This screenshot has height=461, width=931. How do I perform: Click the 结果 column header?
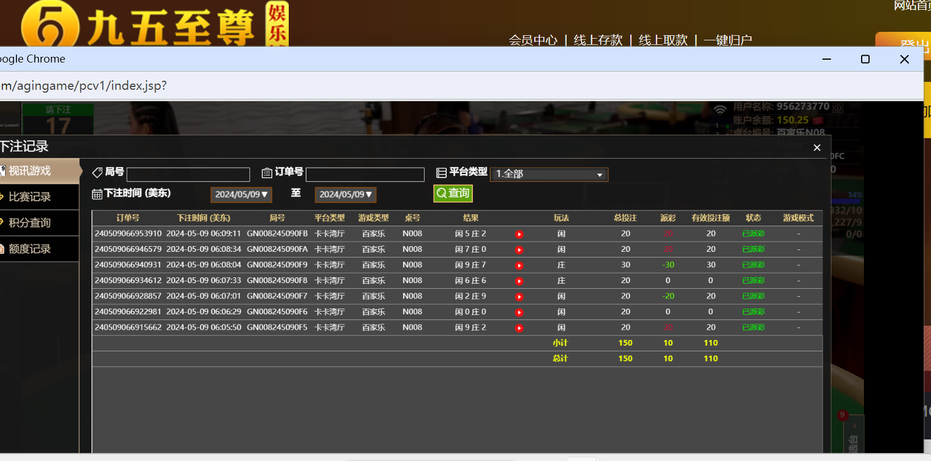[471, 218]
